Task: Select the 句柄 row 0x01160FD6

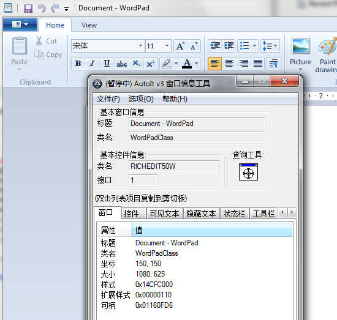Action: (195, 305)
